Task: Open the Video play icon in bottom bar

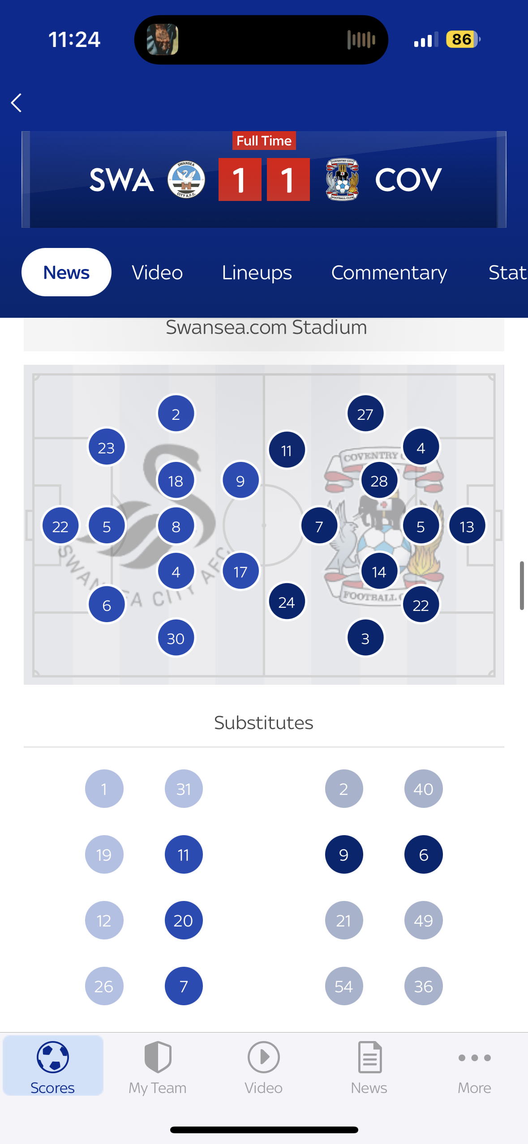Action: click(264, 1057)
